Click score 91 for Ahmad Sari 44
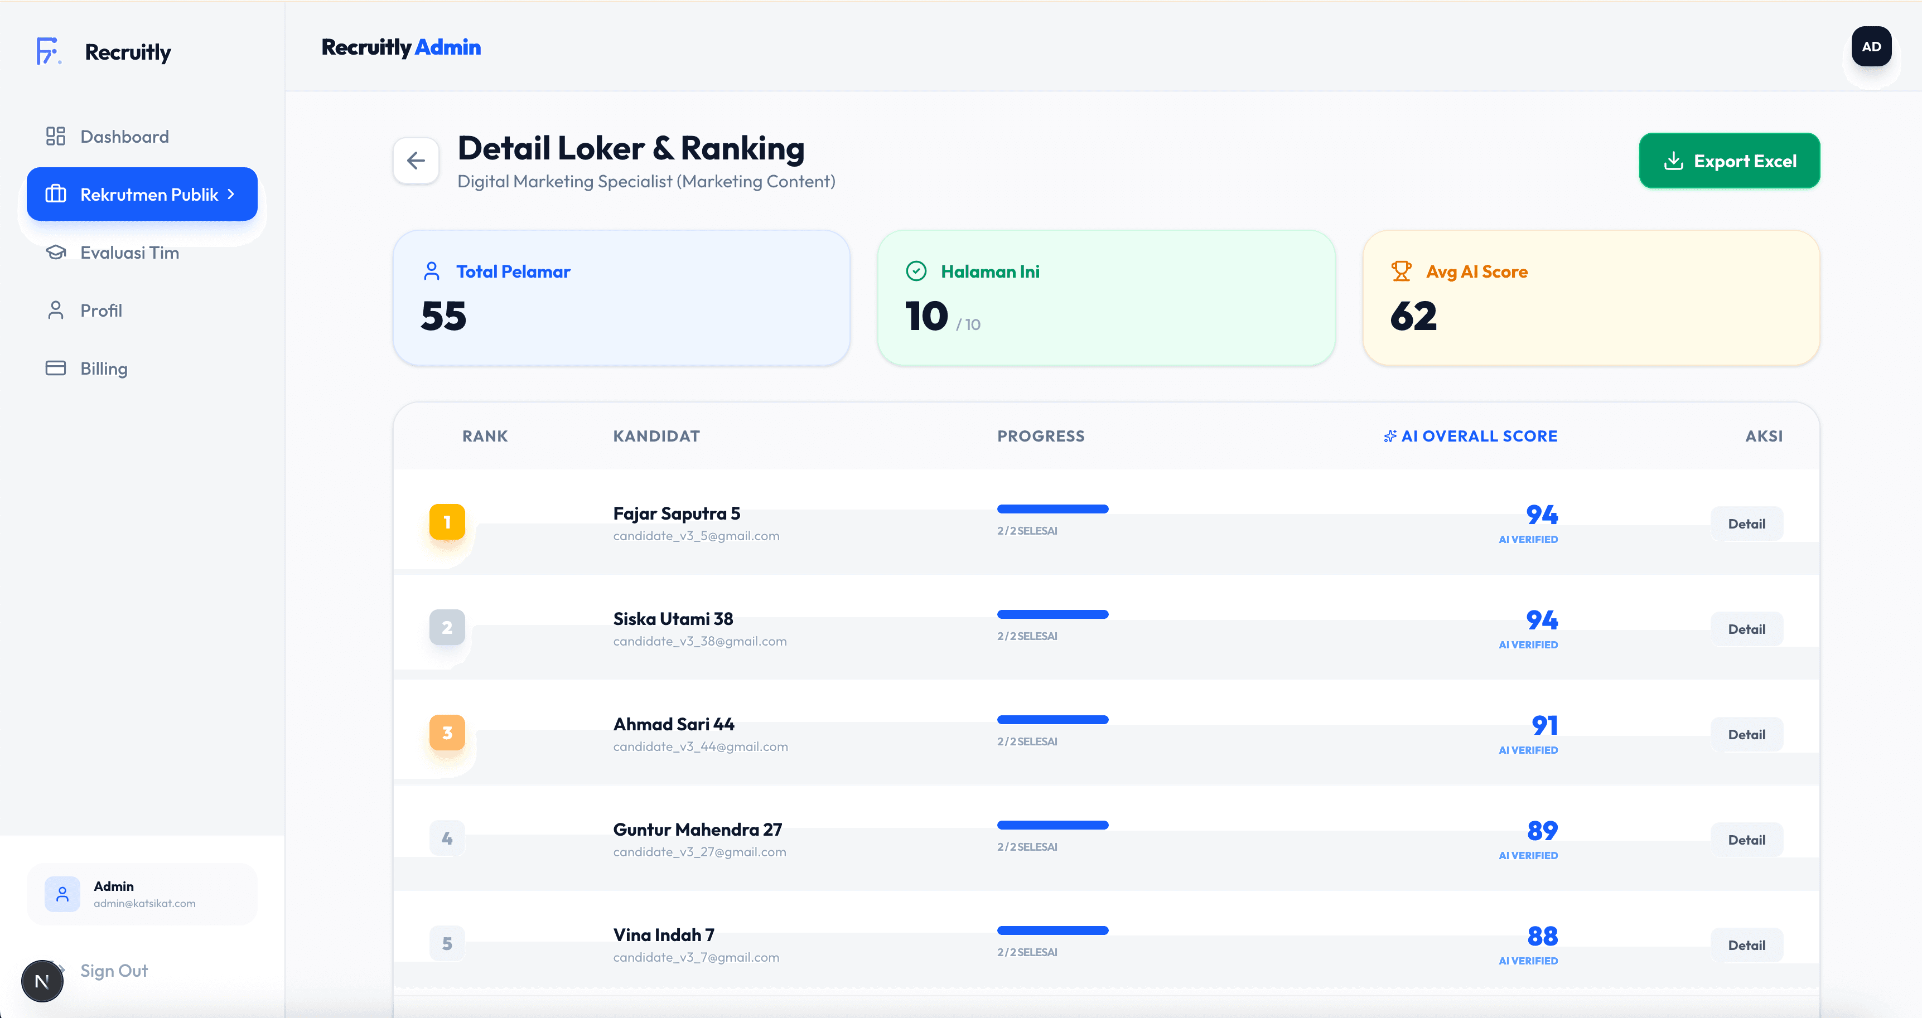 pos(1544,725)
